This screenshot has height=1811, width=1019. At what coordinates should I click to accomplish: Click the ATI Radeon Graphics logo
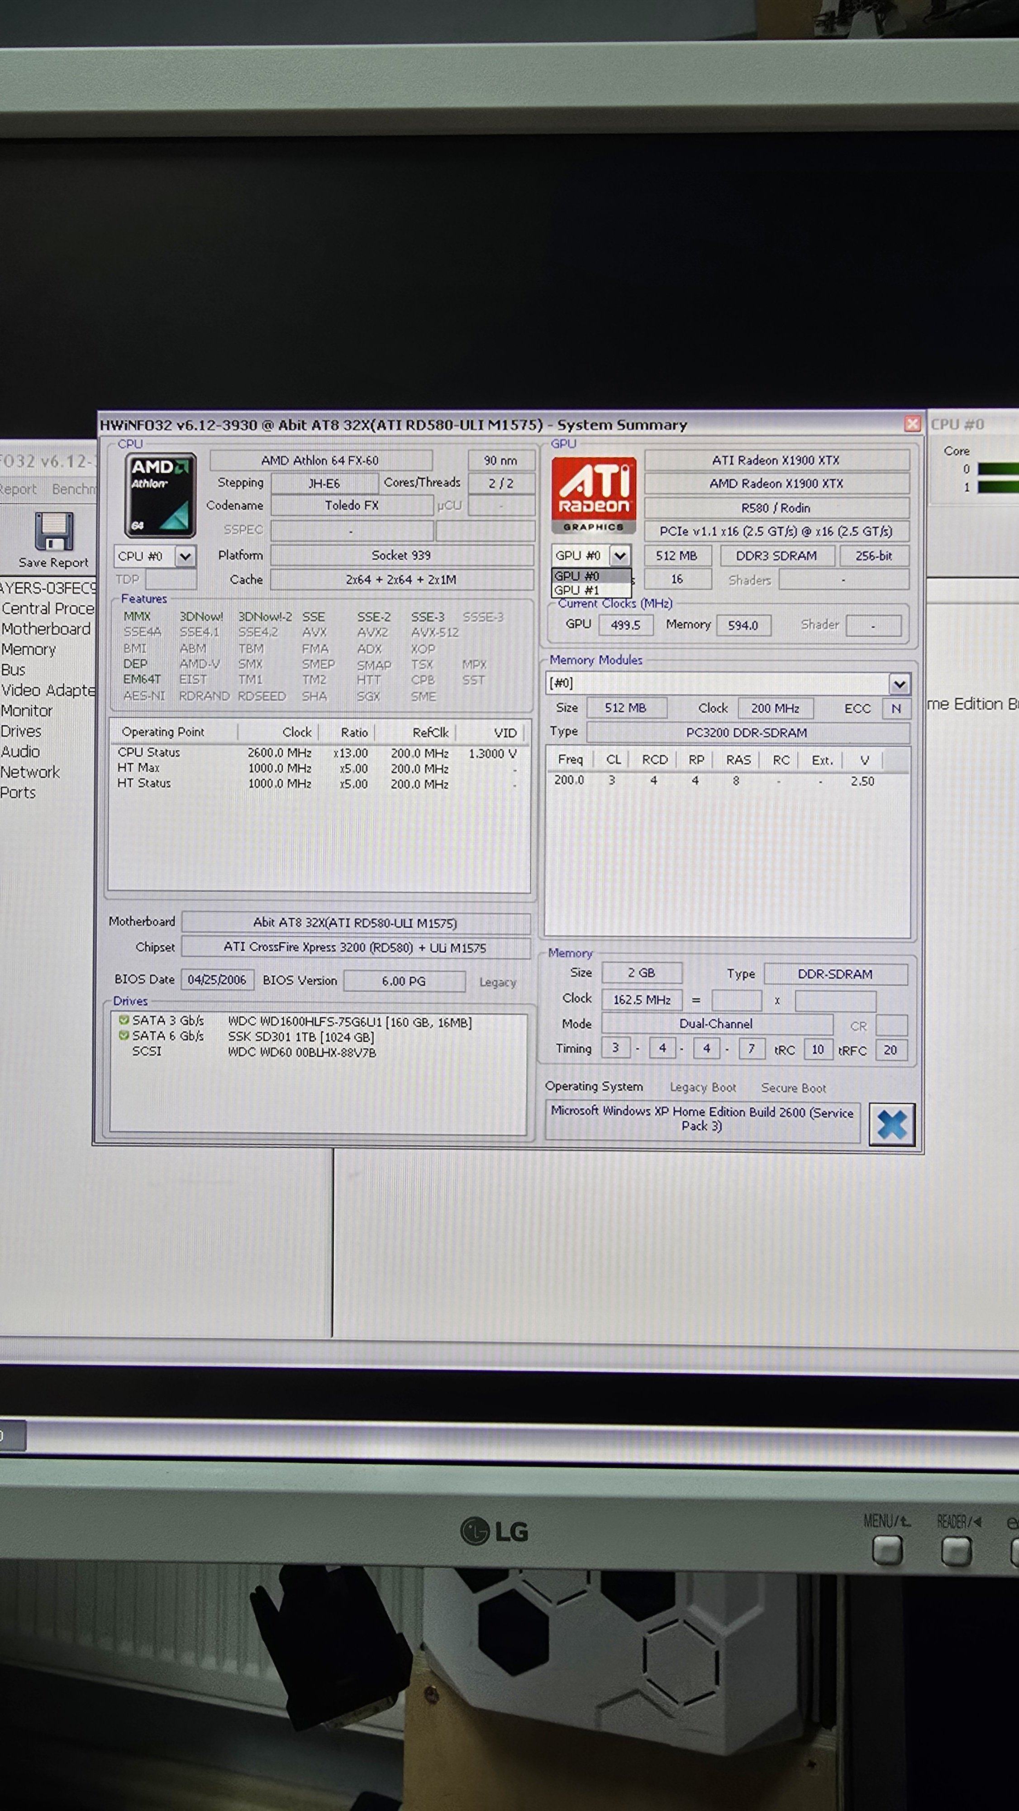593,495
